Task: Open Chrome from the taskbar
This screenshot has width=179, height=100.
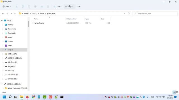Action: coord(33,97)
